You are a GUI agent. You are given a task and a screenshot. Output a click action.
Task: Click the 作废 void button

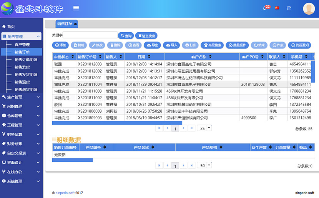(278, 45)
